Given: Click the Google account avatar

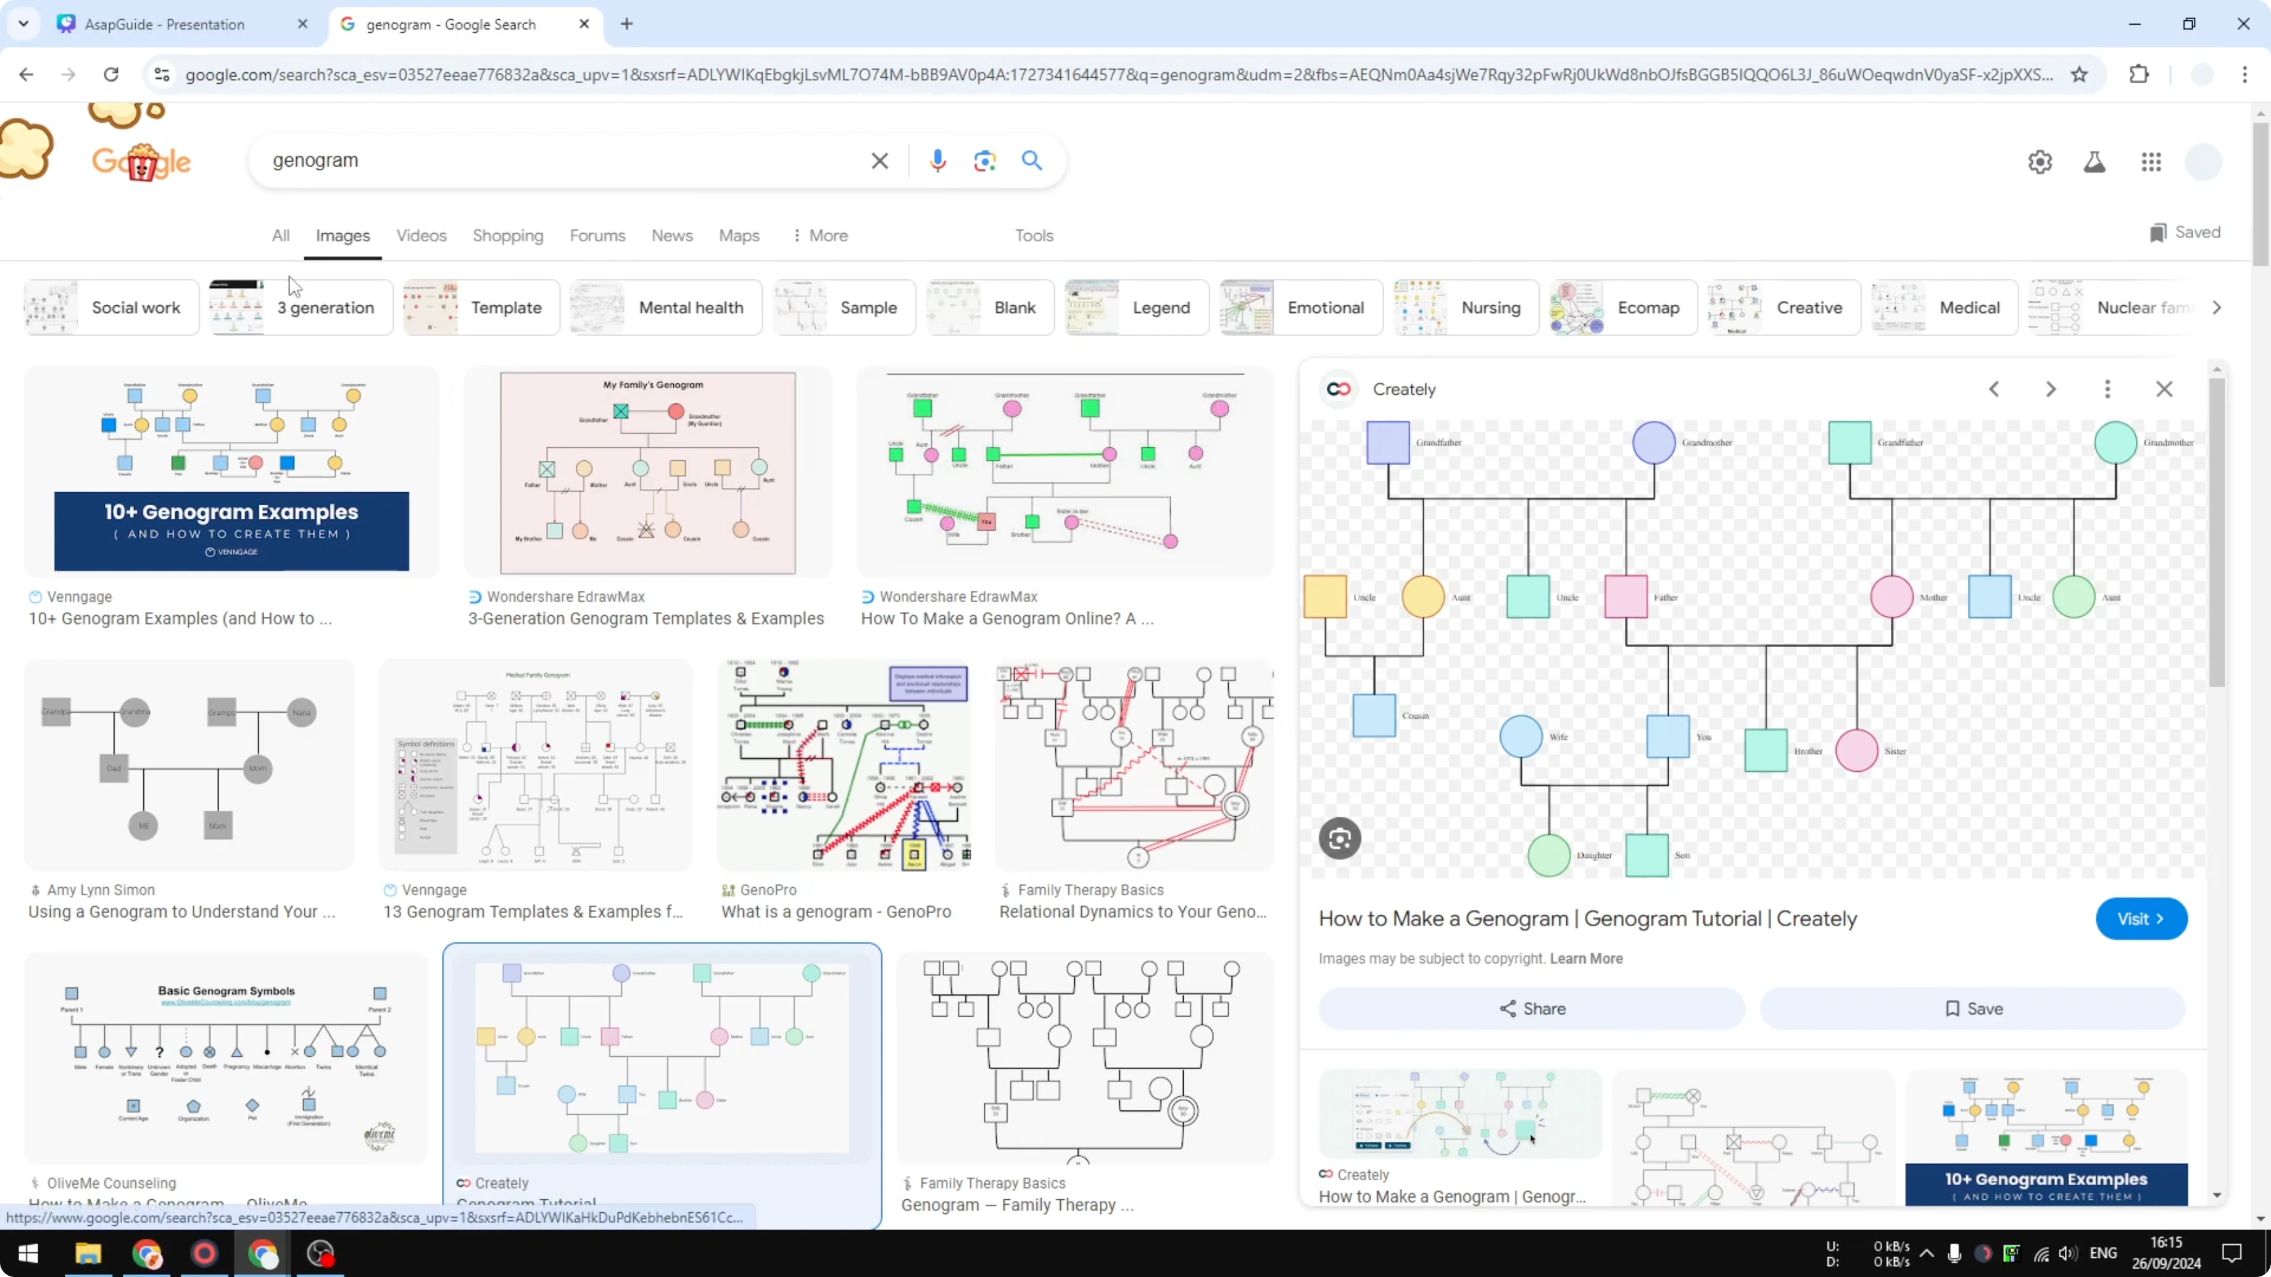Looking at the screenshot, I should [2203, 162].
